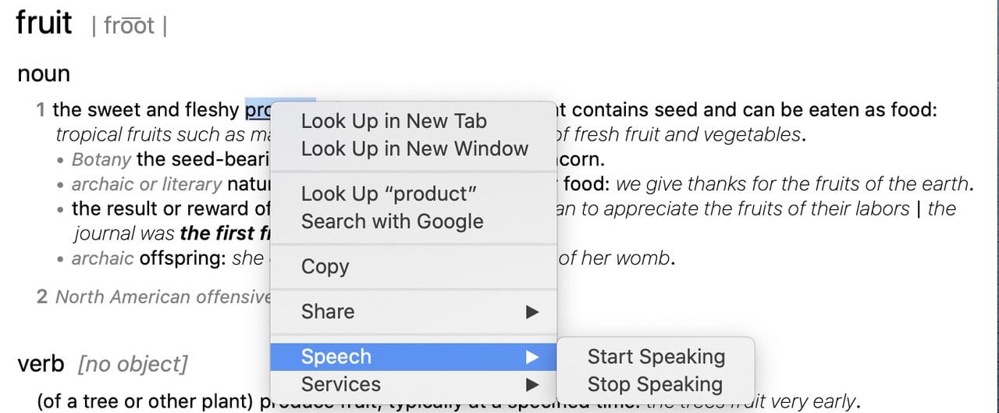Screen dimensions: 999x413
Task: Click the "[no object]" grammar label
Action: (133, 364)
